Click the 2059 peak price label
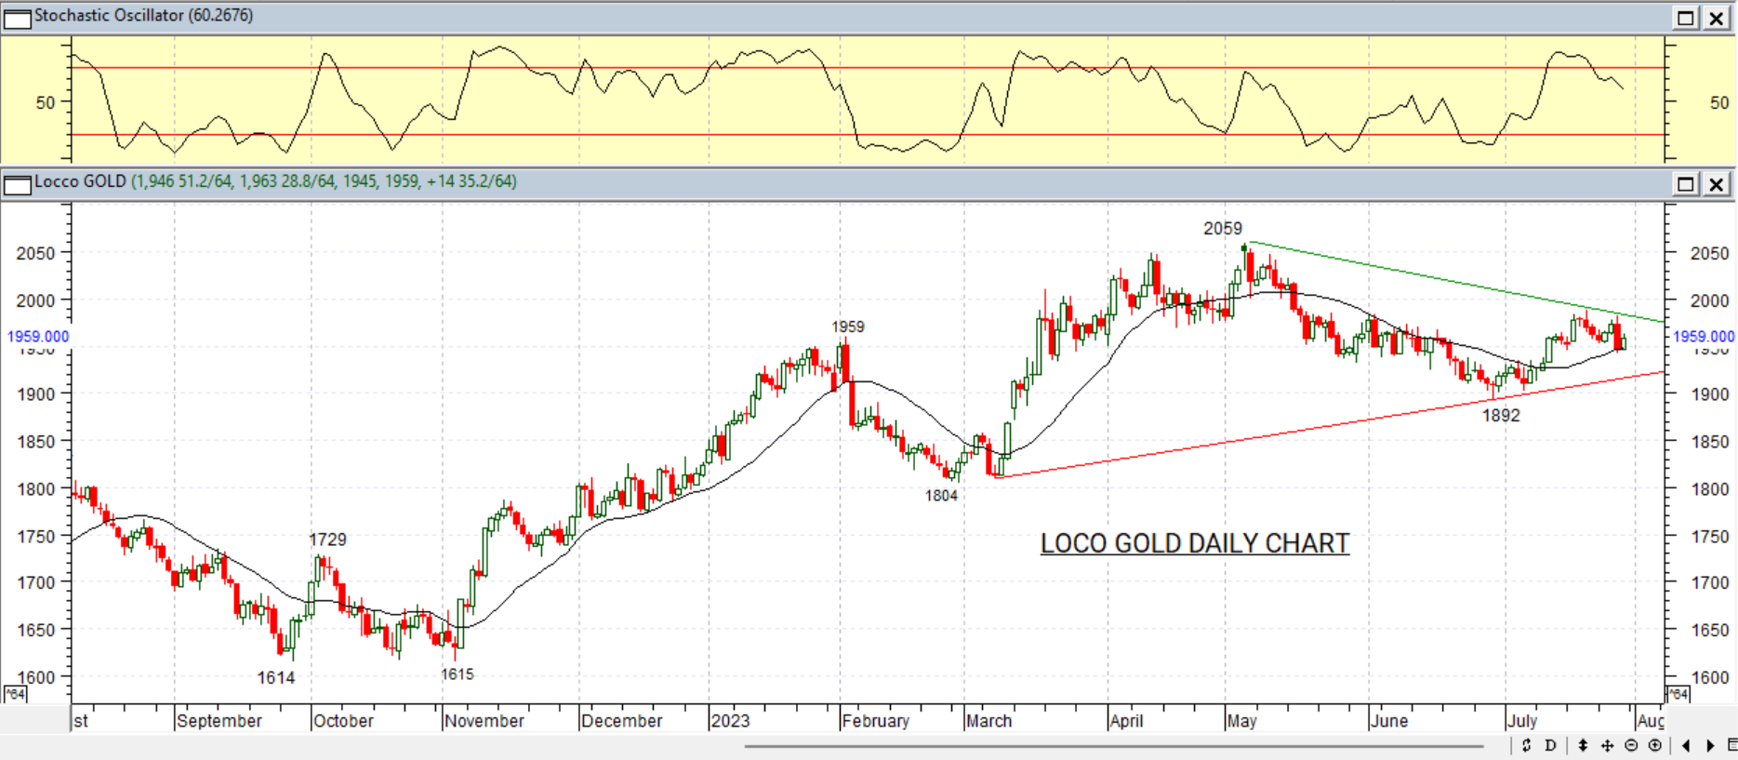 click(x=1222, y=228)
